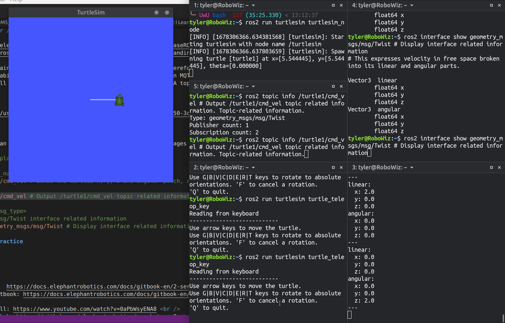505x323 pixels.
Task: Click the right circle button on TurtleSim titlebar
Action: tap(166, 12)
